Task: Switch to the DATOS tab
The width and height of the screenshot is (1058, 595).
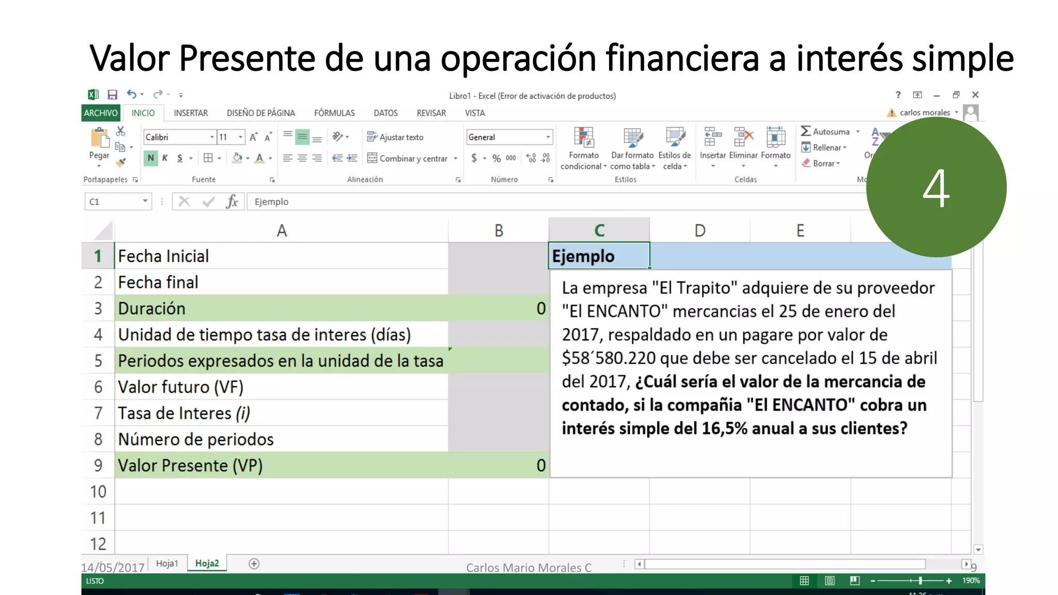Action: point(386,113)
